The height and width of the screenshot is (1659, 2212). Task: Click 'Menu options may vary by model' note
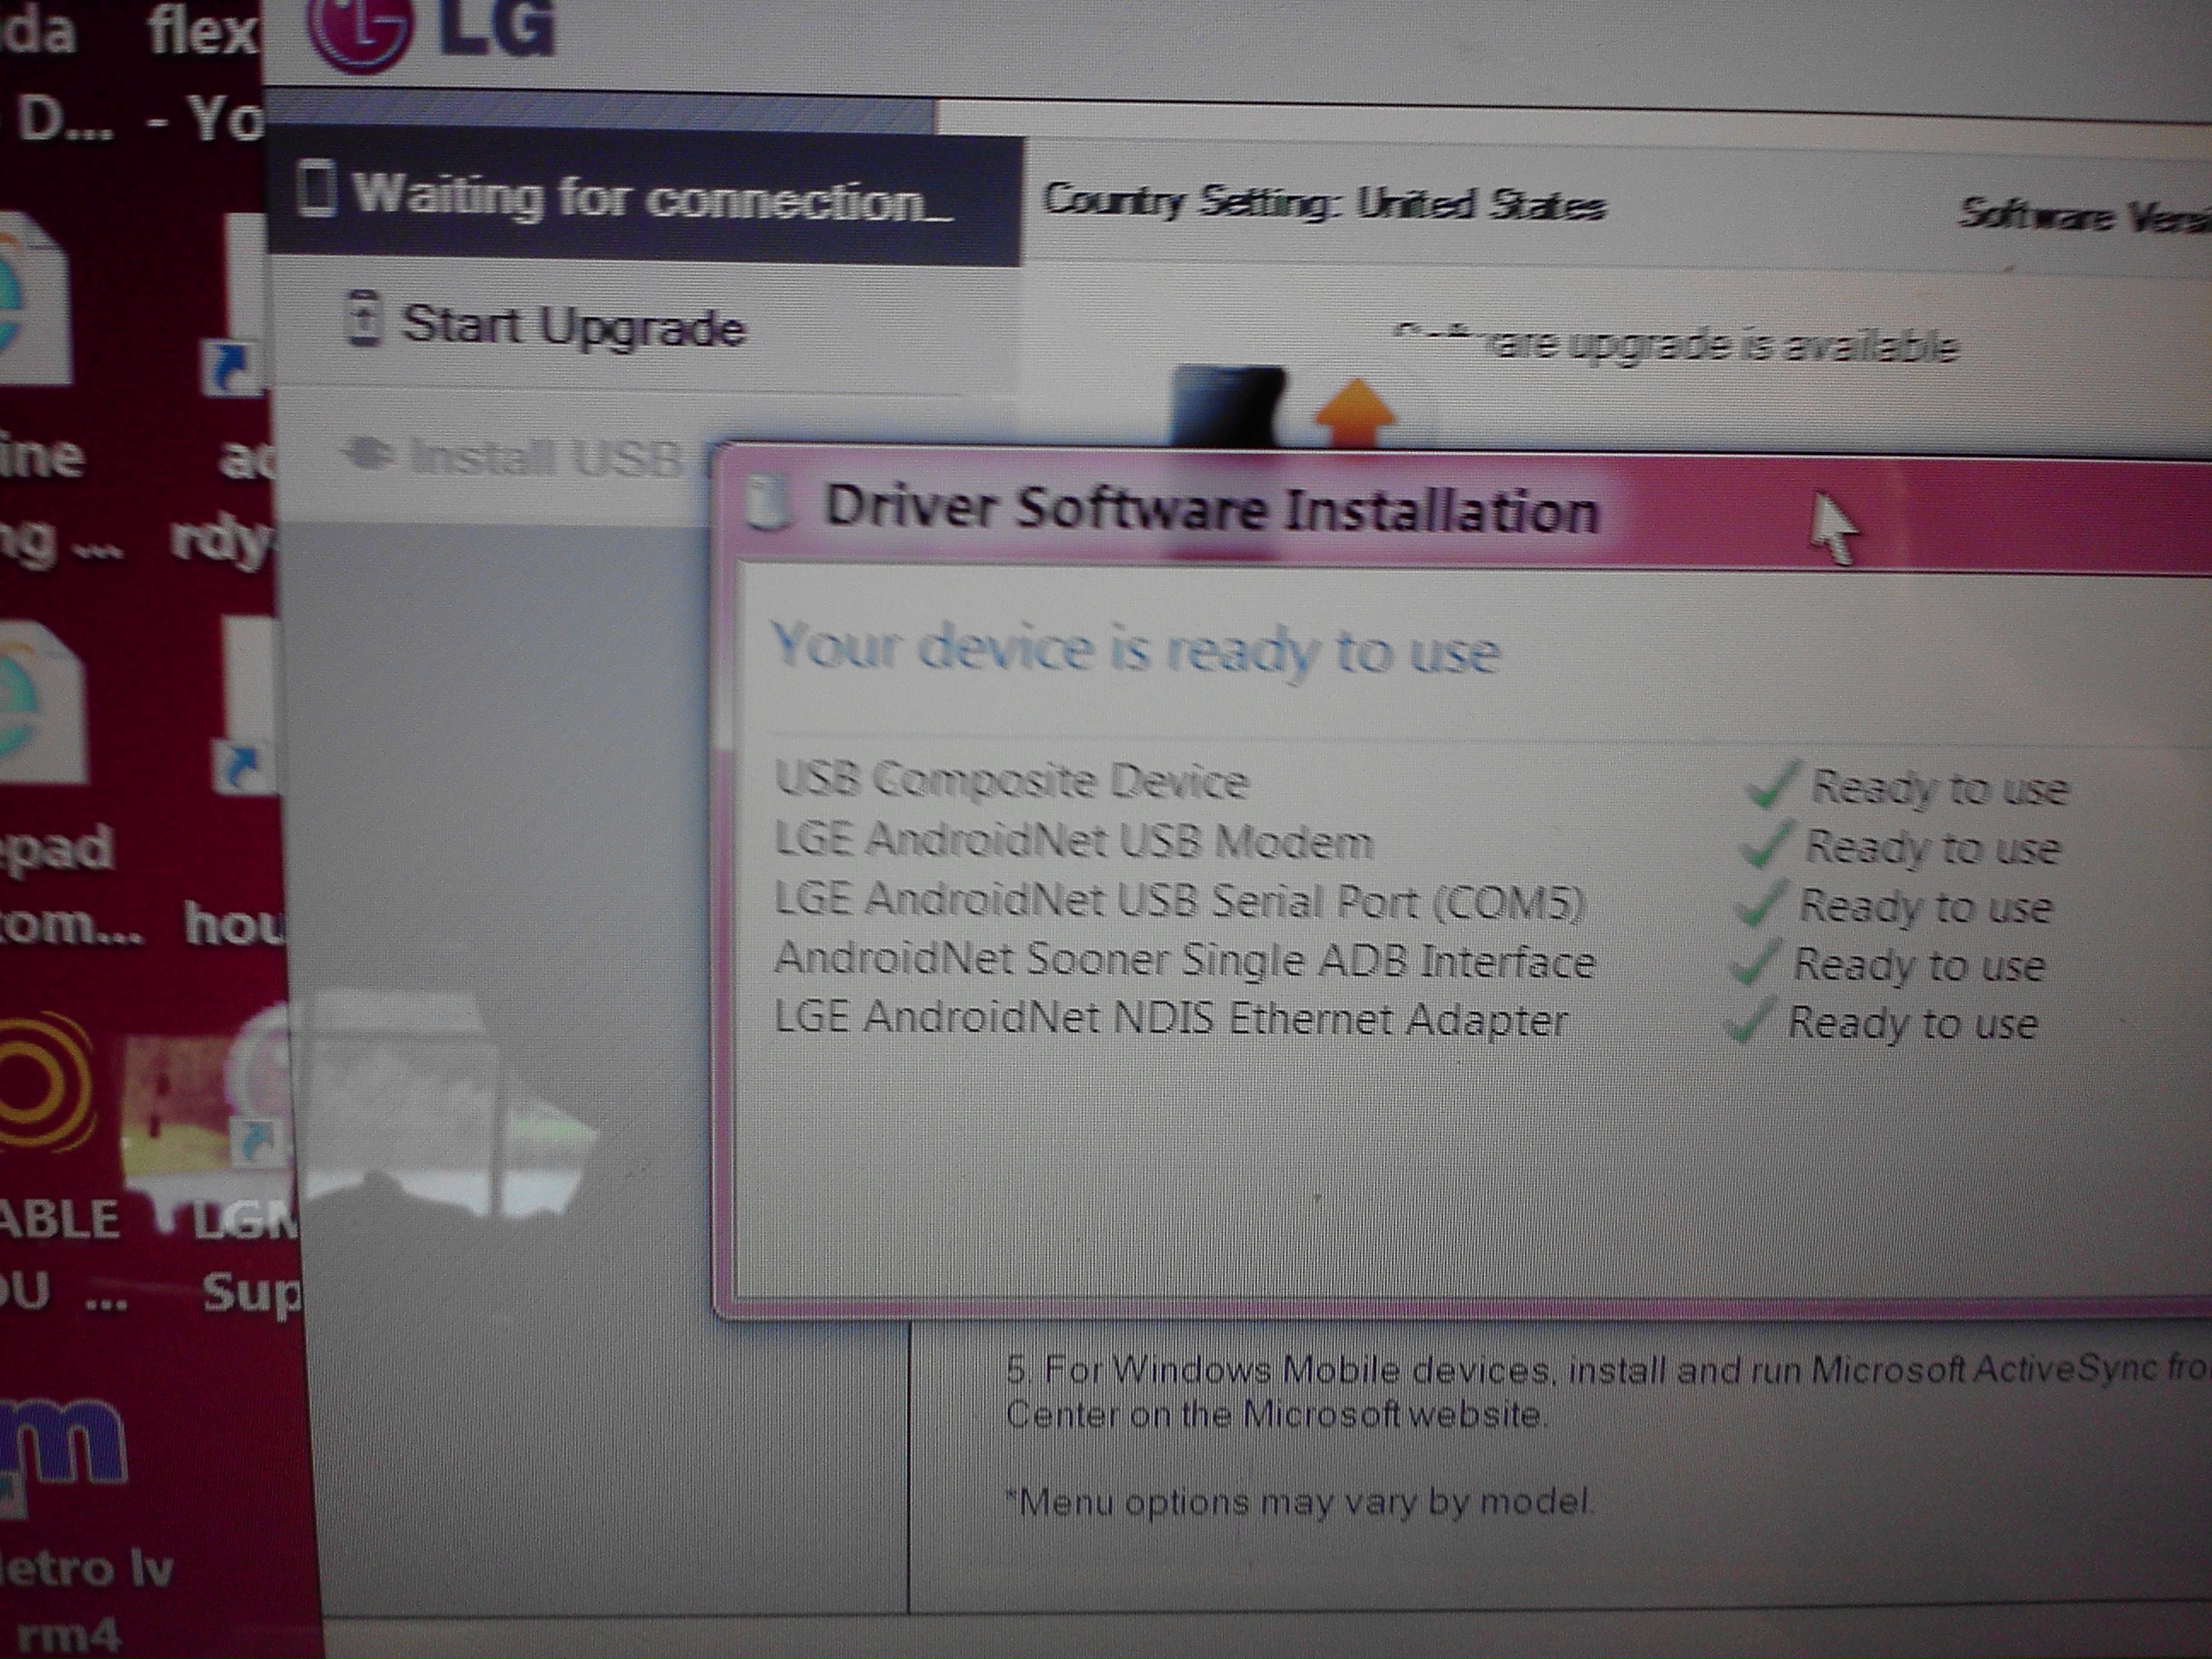tap(1300, 1501)
